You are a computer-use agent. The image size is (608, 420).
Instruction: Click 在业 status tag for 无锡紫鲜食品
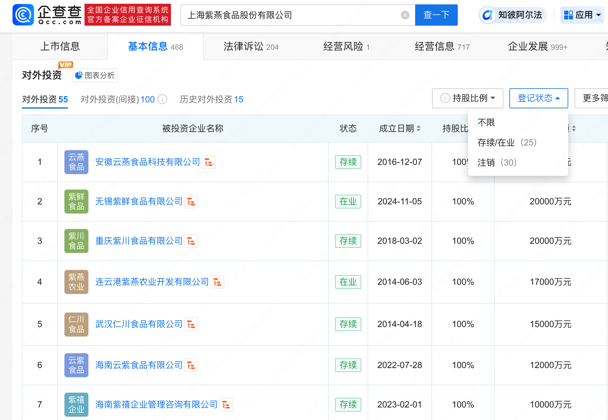coord(348,202)
